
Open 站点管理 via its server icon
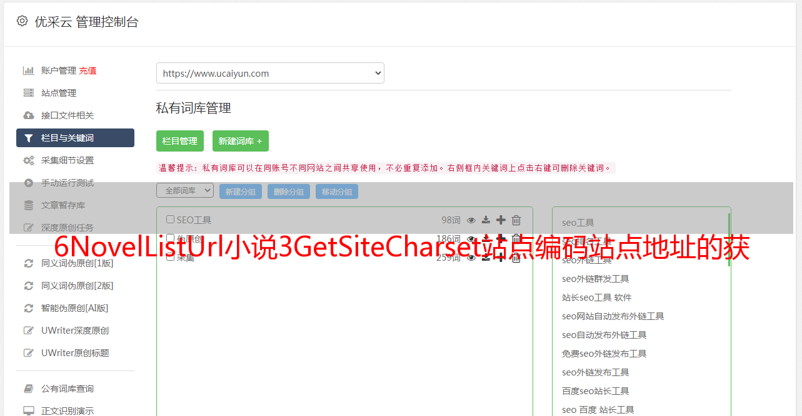pos(28,93)
